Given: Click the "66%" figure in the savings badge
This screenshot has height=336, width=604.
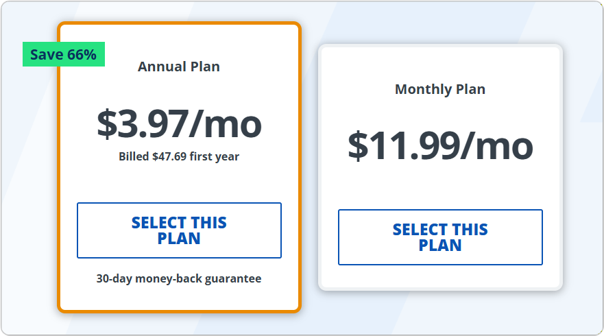Looking at the screenshot, I should [x=82, y=55].
